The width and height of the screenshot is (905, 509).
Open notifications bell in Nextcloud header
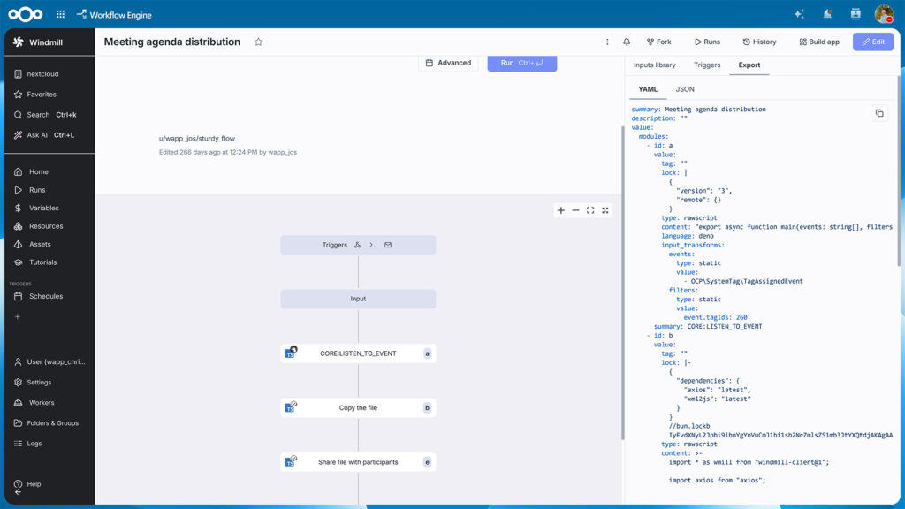coord(827,14)
